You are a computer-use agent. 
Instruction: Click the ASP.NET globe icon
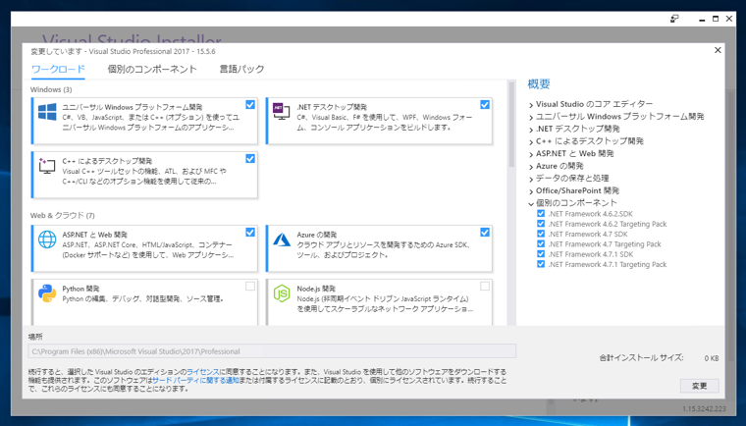(x=47, y=240)
